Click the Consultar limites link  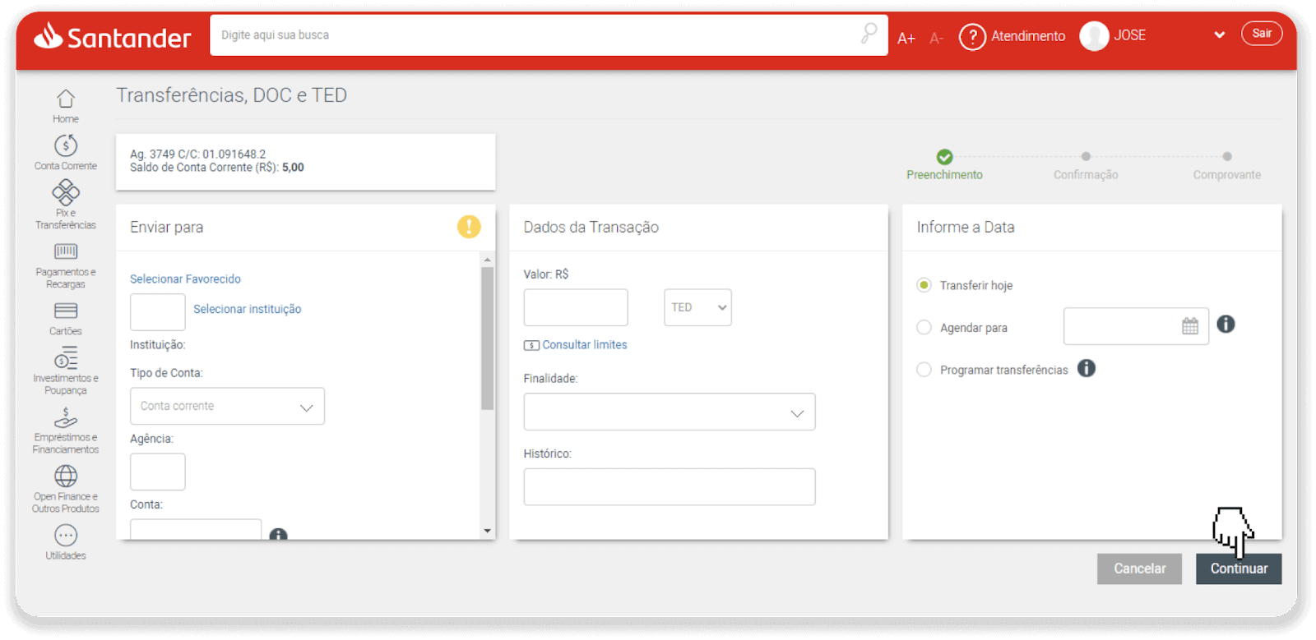coord(584,345)
